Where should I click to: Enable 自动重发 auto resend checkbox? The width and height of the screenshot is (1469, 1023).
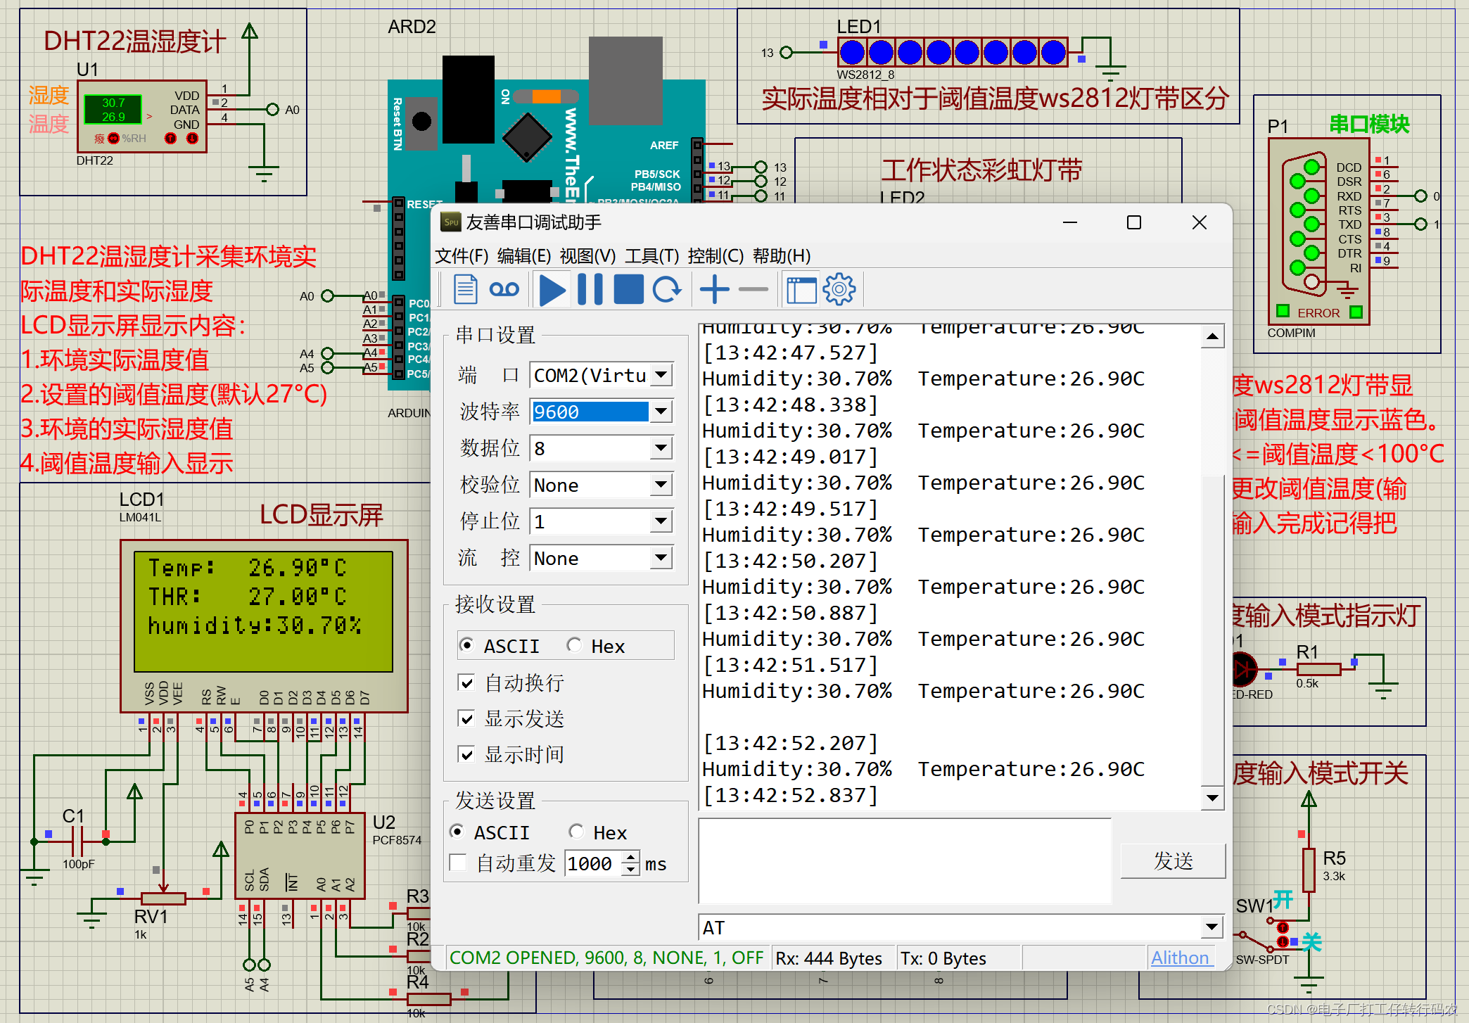click(x=458, y=863)
